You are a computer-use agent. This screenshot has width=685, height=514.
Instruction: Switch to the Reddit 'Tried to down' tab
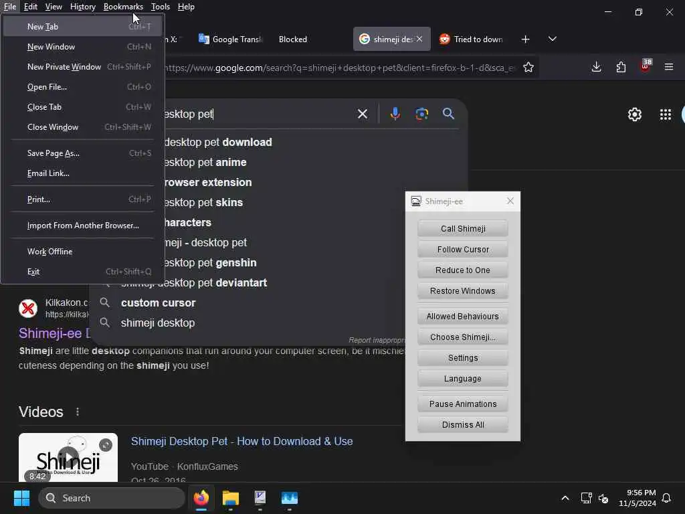471,39
